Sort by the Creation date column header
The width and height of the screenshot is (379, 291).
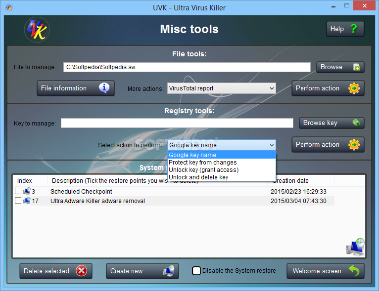click(x=301, y=181)
